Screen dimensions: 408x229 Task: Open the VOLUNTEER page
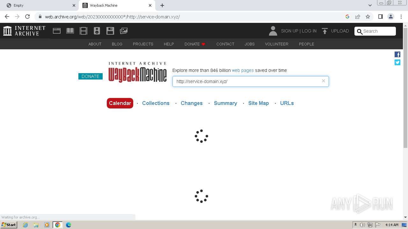(x=277, y=44)
